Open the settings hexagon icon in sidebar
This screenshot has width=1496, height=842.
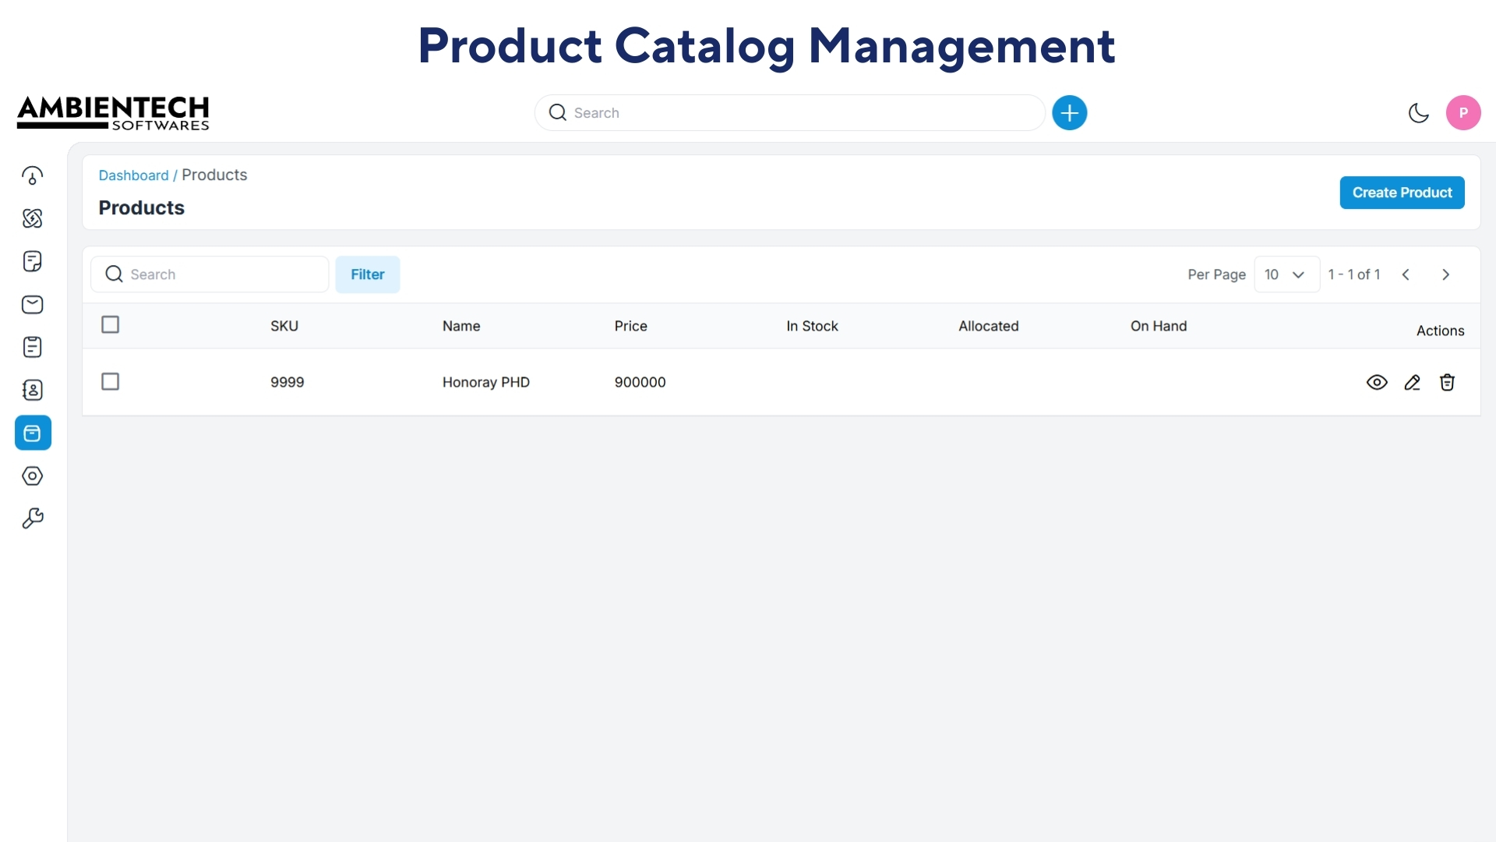coord(32,476)
